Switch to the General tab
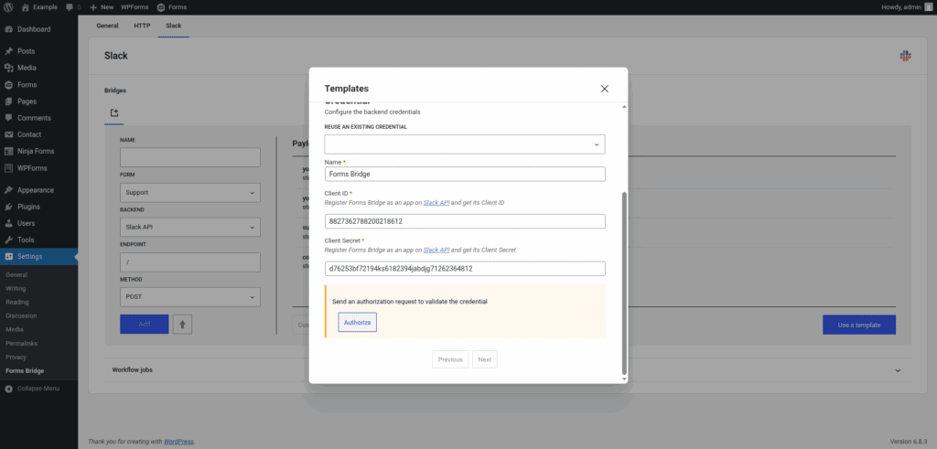 pos(108,26)
